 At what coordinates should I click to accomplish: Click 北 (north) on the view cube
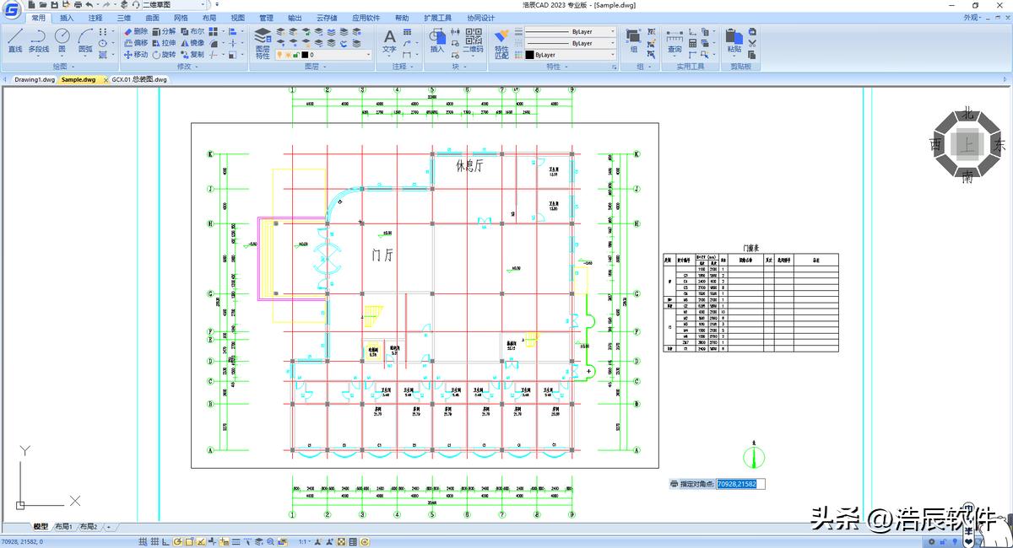968,113
